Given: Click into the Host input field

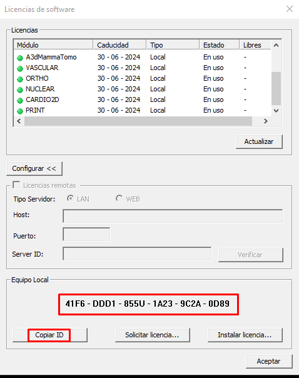Looking at the screenshot, I should coord(173,216).
